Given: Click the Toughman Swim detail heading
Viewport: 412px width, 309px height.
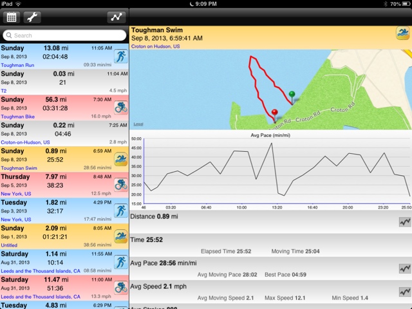Looking at the screenshot, I should [x=157, y=30].
